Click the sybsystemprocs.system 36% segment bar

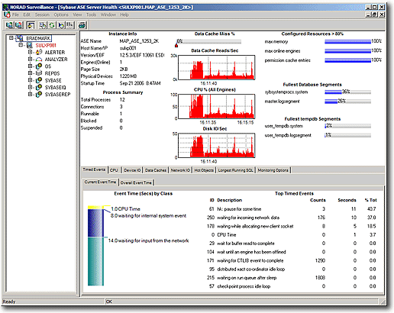point(347,92)
